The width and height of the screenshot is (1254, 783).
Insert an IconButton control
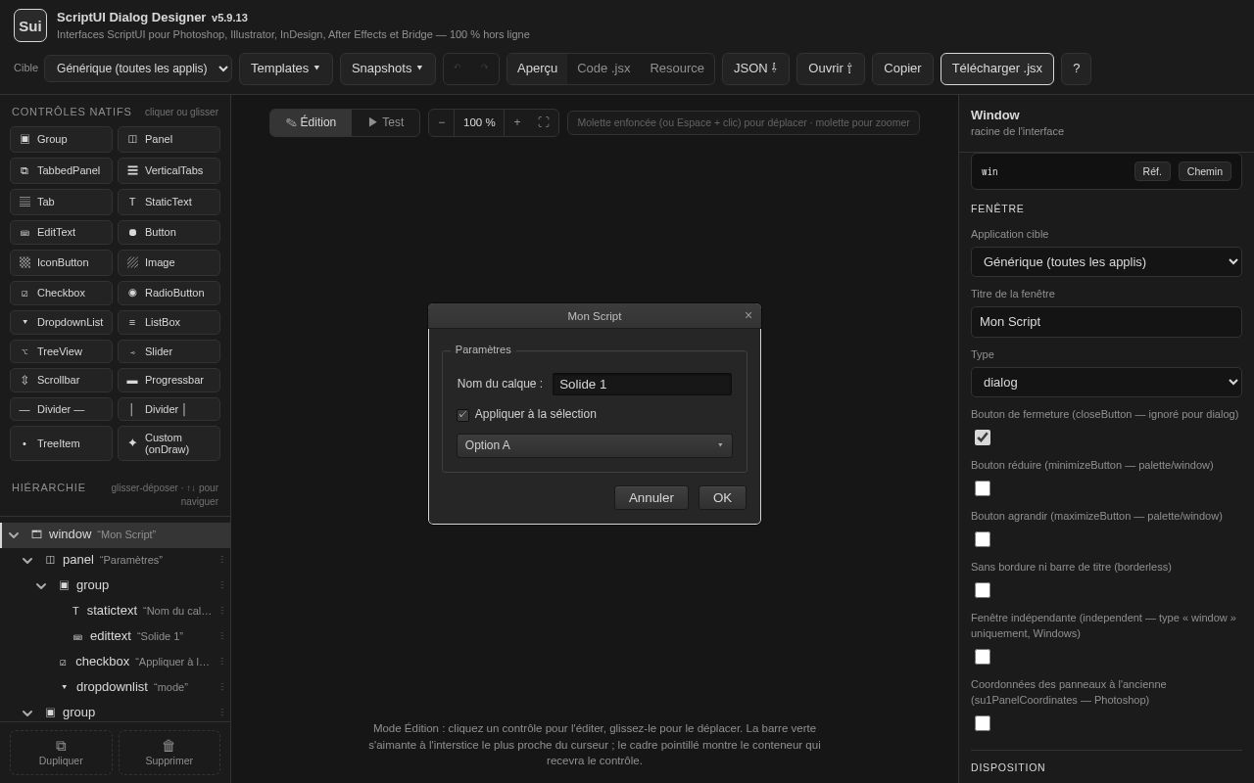click(x=61, y=262)
